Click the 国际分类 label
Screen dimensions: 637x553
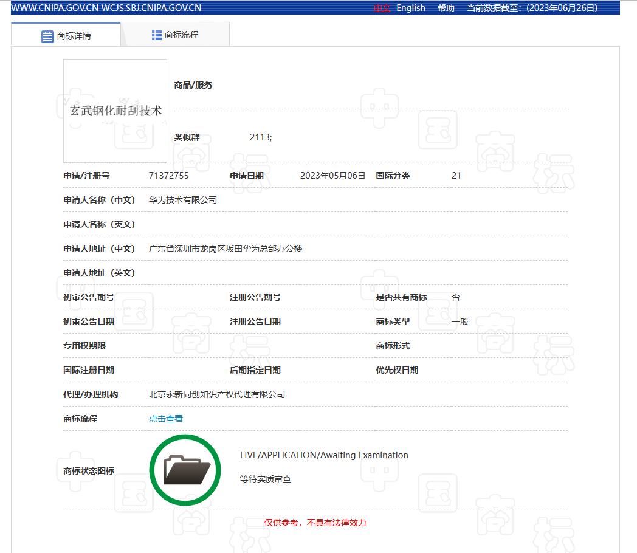[393, 176]
